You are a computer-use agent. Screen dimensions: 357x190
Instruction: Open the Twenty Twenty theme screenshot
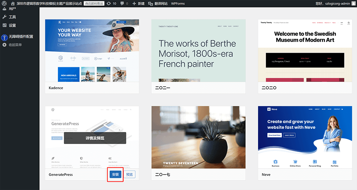pos(305,51)
